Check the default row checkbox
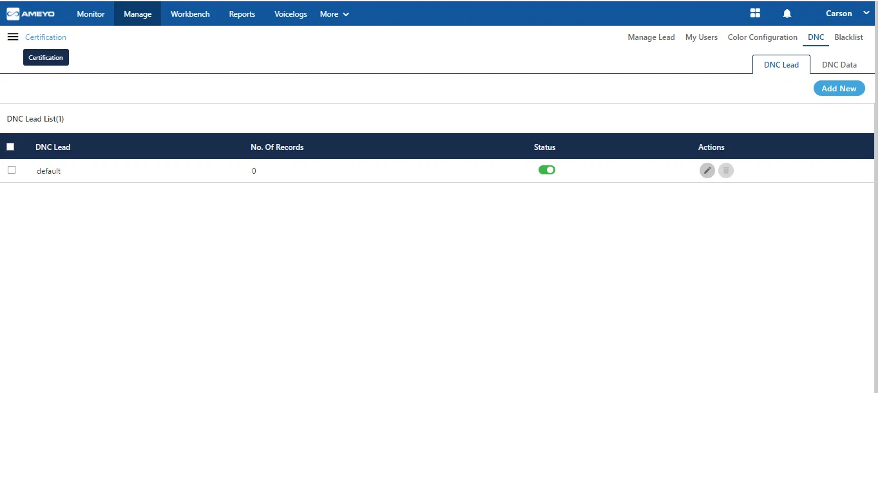Screen dimensions: 880x494 click(11, 170)
